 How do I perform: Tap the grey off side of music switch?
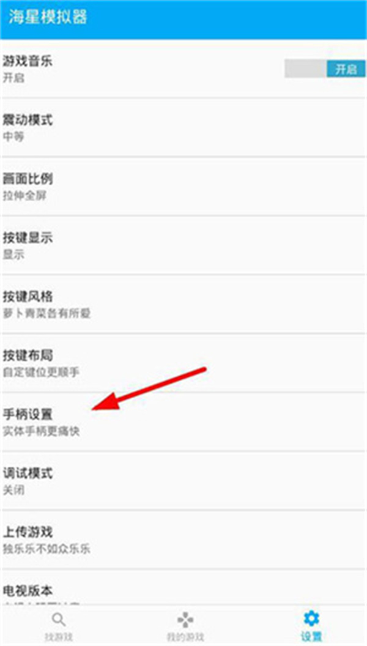click(x=306, y=69)
